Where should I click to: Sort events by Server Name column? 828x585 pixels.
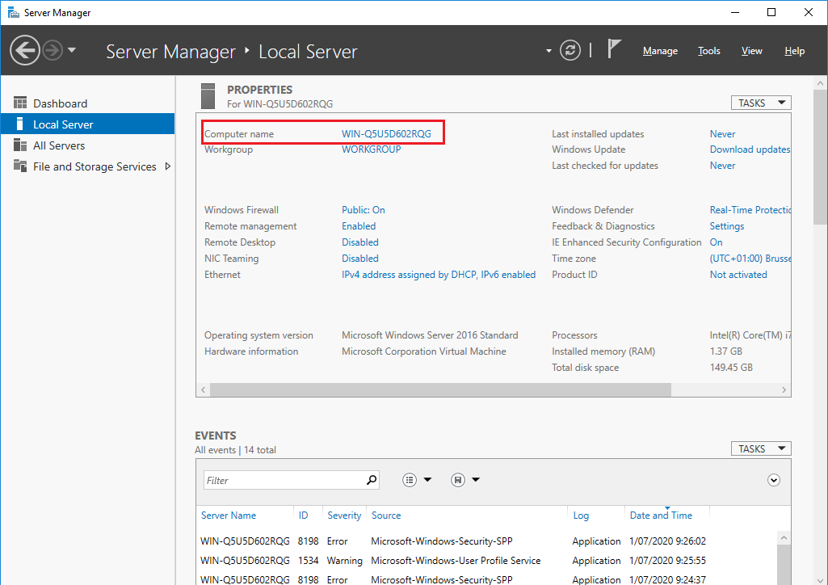click(229, 516)
